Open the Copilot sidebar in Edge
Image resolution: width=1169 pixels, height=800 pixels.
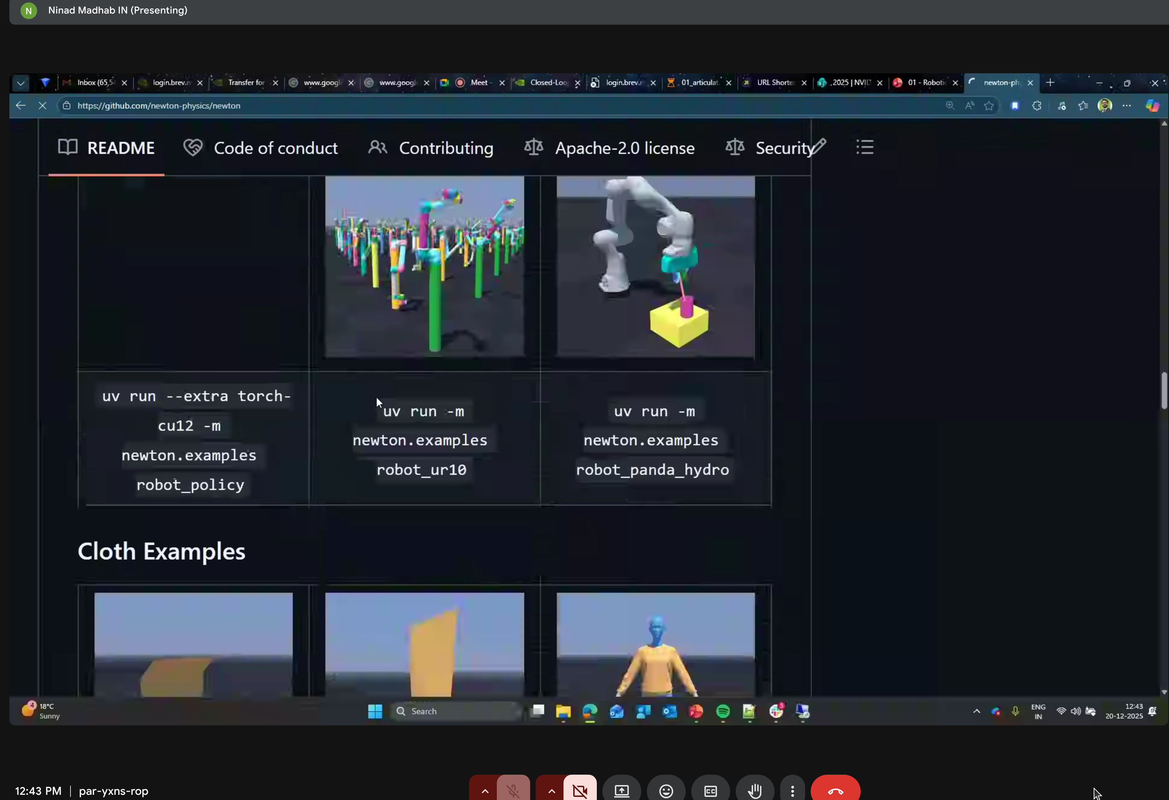[1152, 106]
